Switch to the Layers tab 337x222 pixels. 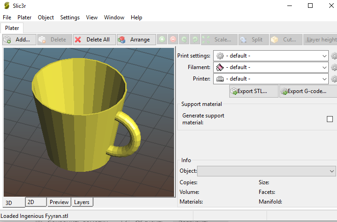pos(82,202)
